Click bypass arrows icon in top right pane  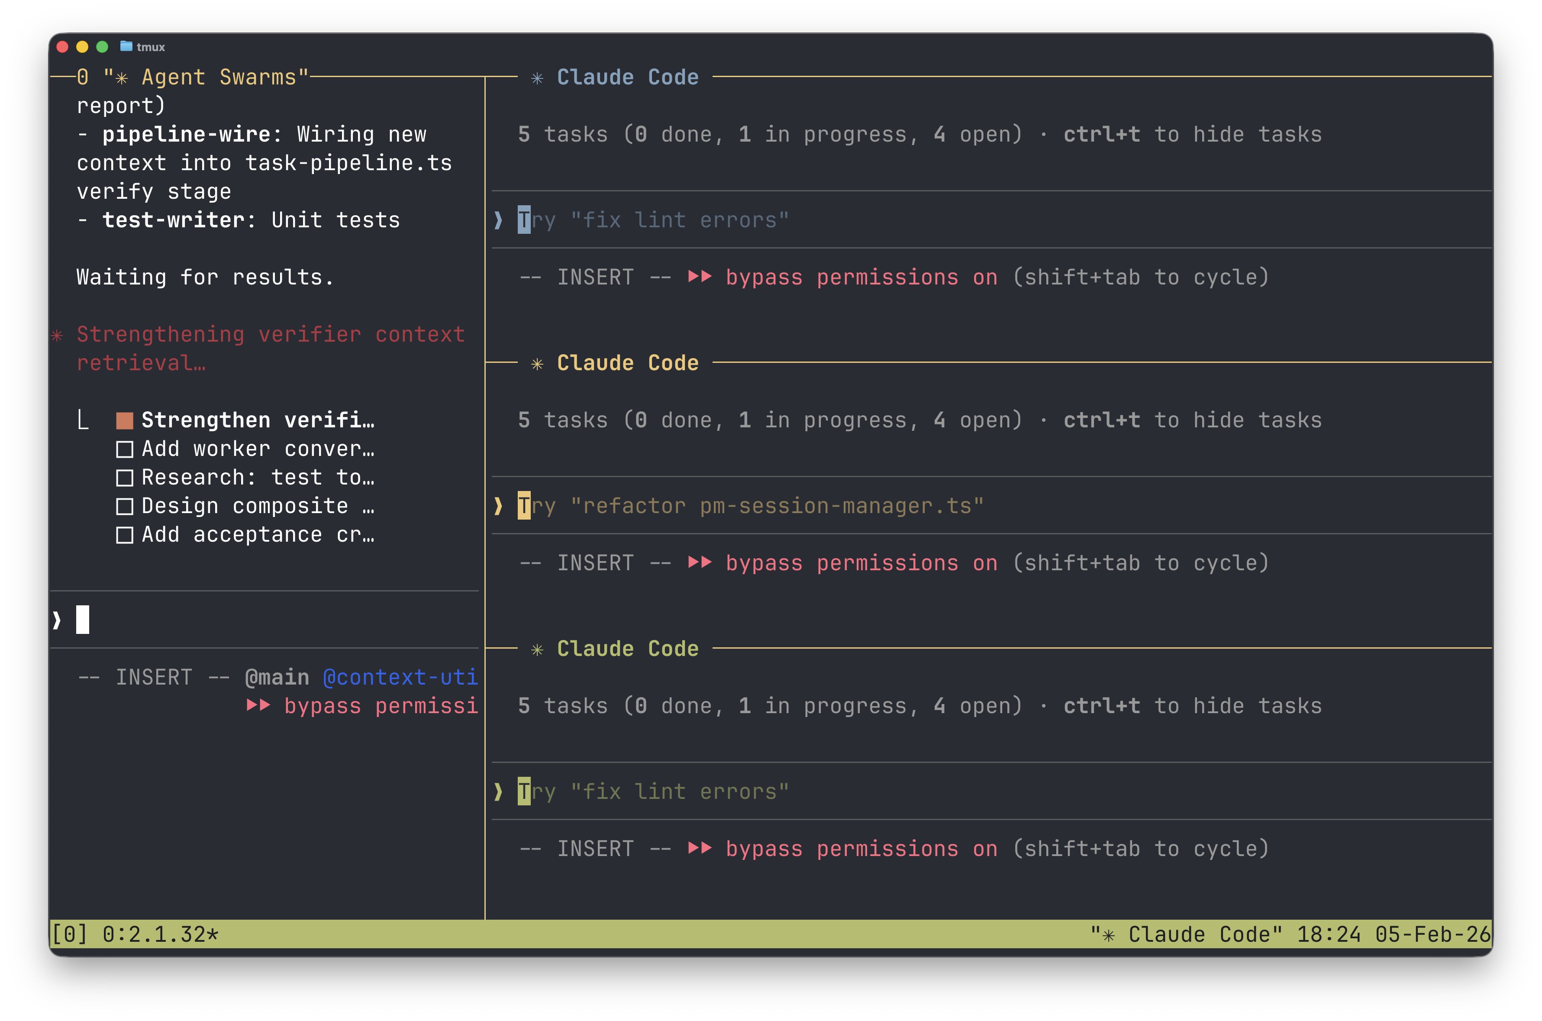point(700,277)
